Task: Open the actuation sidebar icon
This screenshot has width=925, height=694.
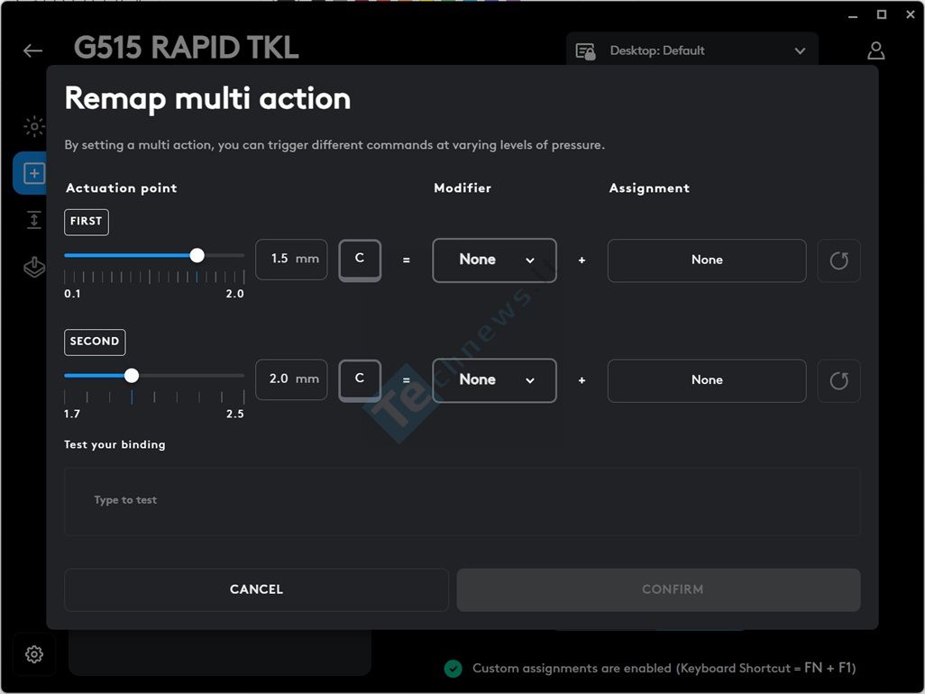Action: pyautogui.click(x=34, y=220)
